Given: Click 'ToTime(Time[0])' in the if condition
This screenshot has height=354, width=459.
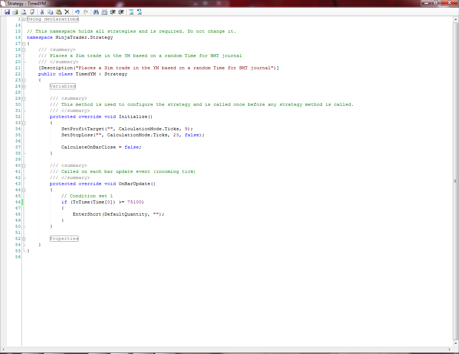Looking at the screenshot, I should click(x=94, y=202).
